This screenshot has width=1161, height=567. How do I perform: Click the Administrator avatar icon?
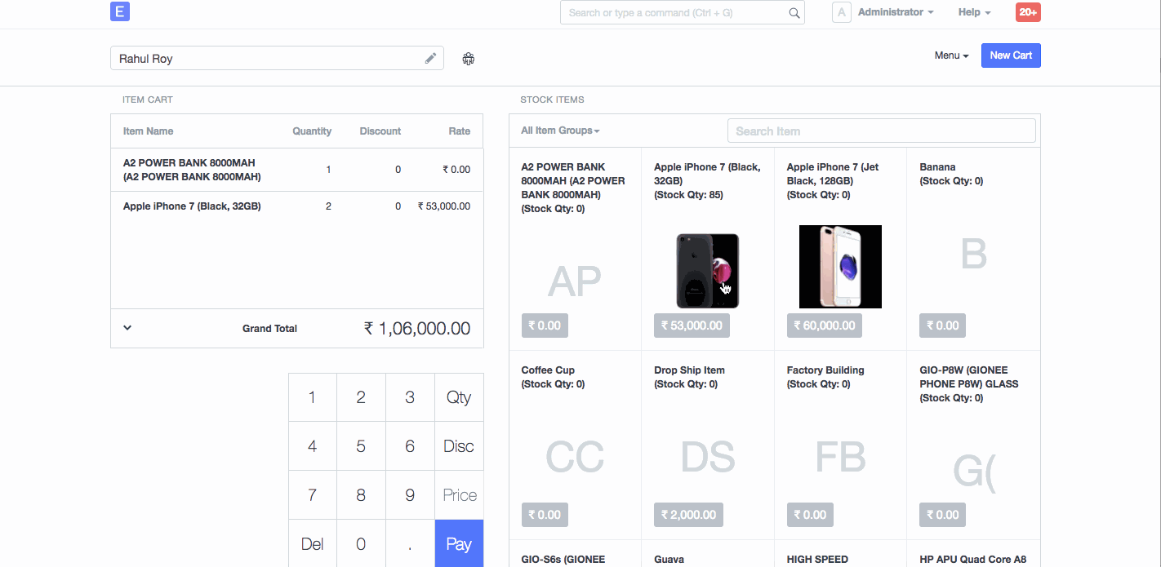pyautogui.click(x=841, y=12)
